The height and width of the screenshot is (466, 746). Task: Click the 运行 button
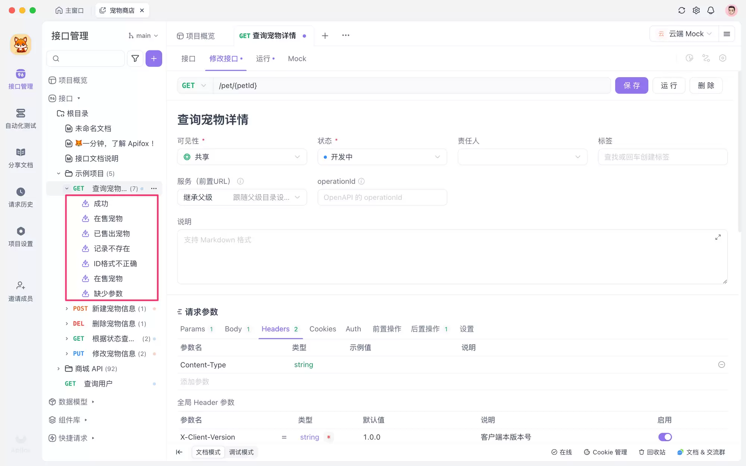[669, 86]
